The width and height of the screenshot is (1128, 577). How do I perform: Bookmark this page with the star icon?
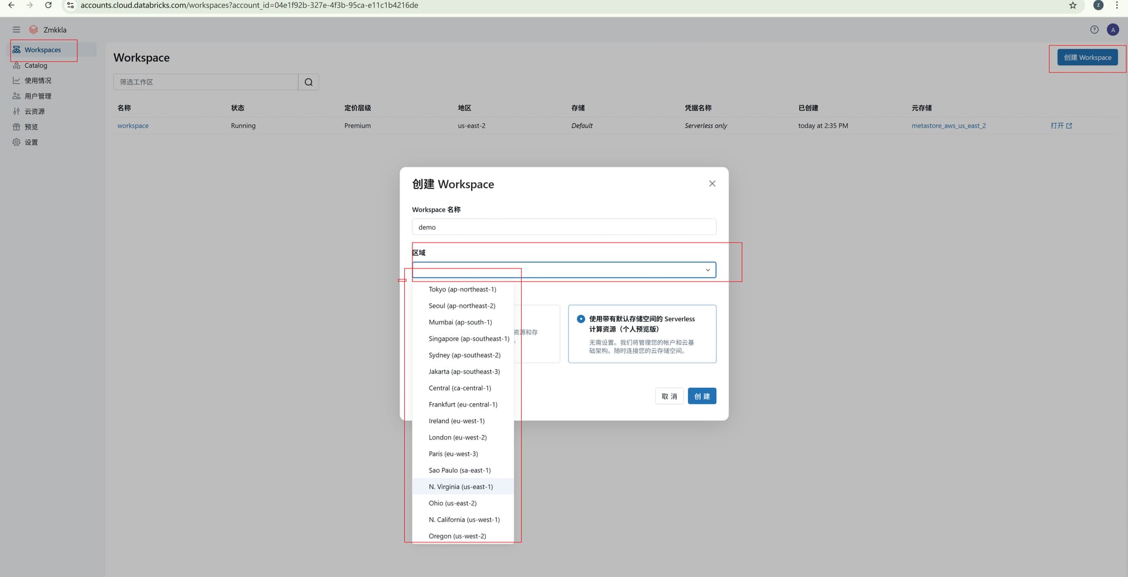click(1073, 5)
